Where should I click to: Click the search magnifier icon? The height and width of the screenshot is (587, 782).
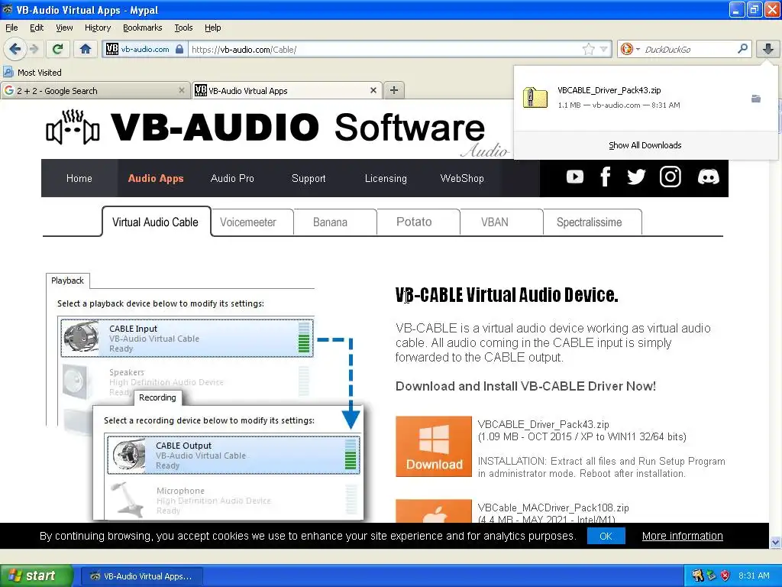coord(742,49)
